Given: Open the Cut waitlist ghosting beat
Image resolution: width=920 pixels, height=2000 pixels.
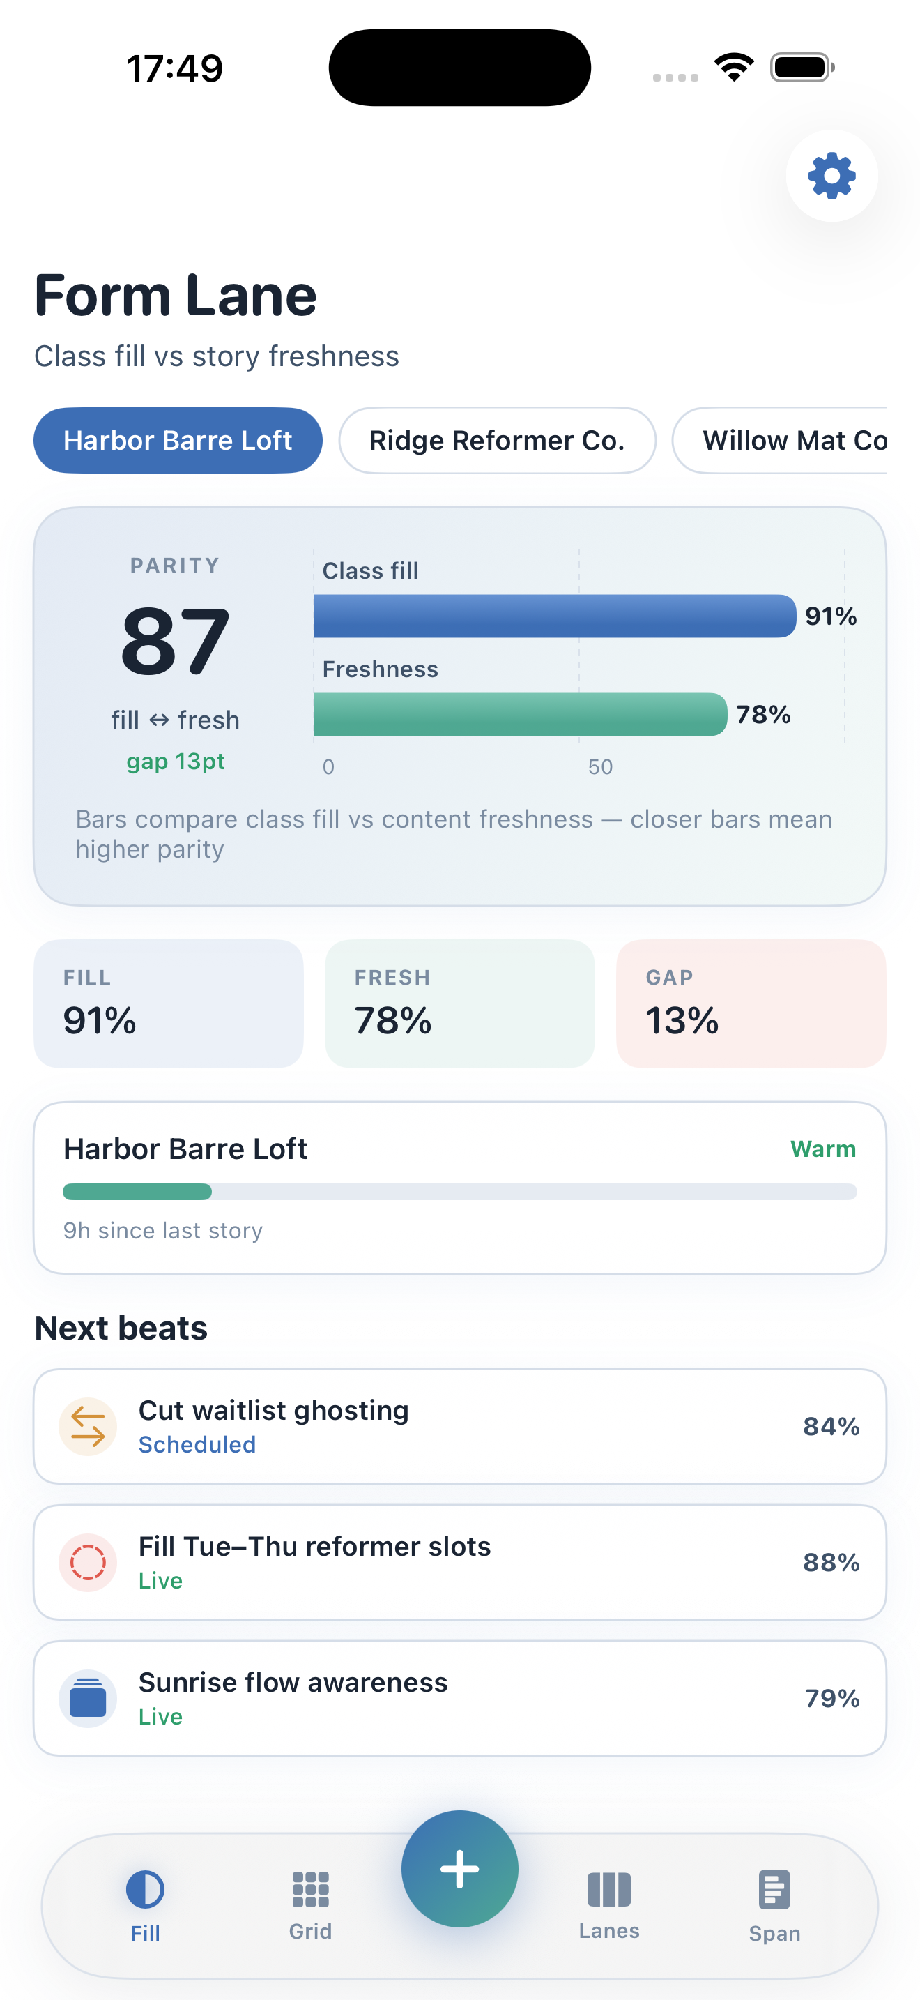Looking at the screenshot, I should click(x=459, y=1426).
